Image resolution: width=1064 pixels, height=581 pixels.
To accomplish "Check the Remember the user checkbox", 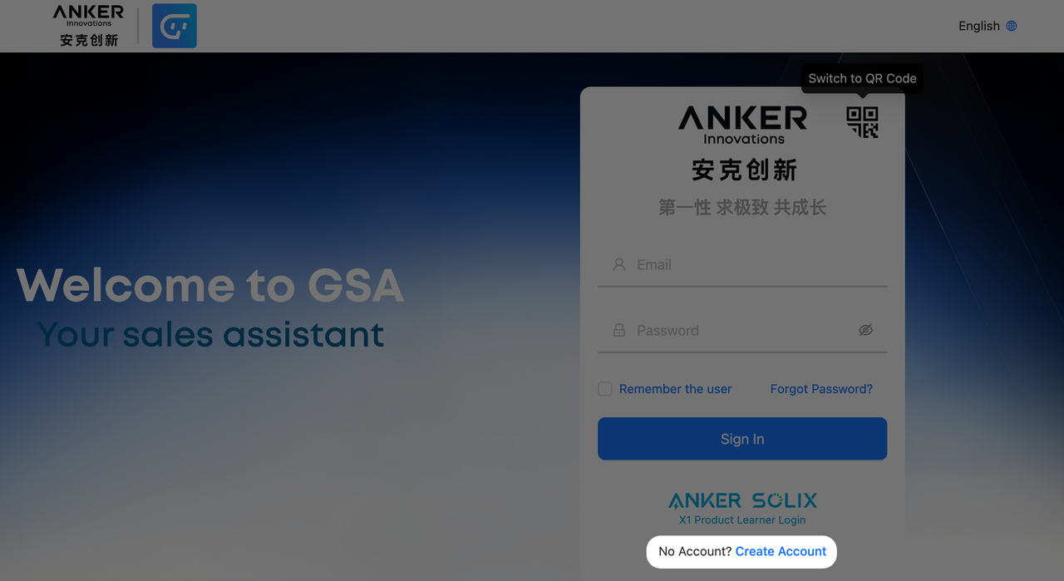I will coord(605,389).
